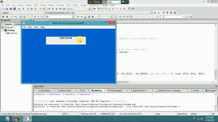Screen dimensions: 218x122
Task: Click the volume icon in system tray
Action: click(x=201, y=119)
